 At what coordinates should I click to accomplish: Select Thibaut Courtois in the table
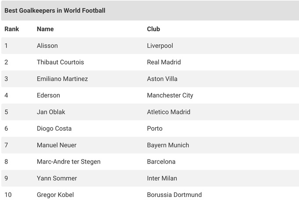(x=60, y=62)
